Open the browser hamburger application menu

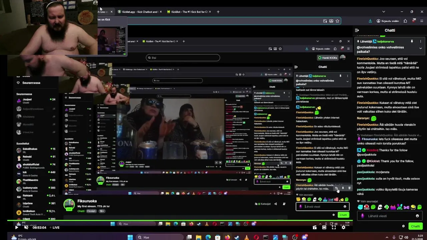click(x=421, y=21)
